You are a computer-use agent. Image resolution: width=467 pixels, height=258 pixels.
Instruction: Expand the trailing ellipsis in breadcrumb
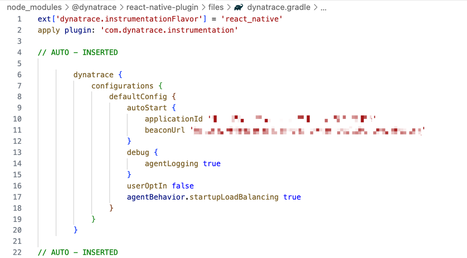click(x=323, y=7)
